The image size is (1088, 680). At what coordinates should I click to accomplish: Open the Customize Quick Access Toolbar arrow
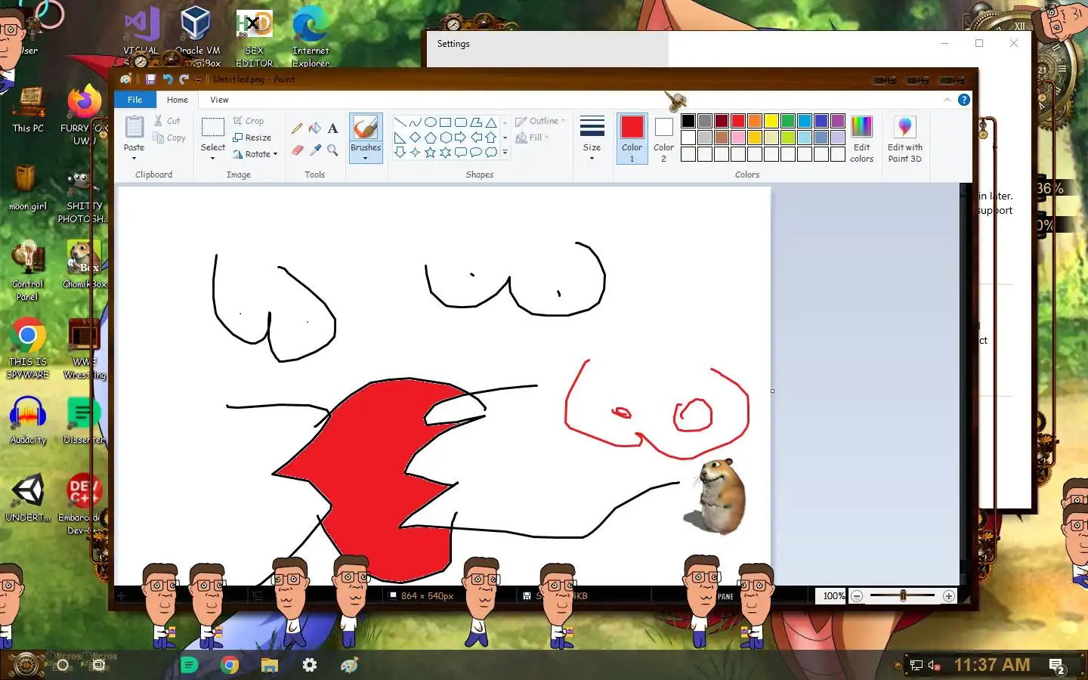click(198, 80)
